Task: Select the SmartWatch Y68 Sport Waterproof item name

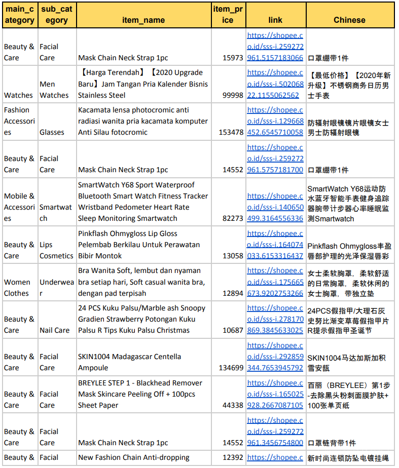Action: tap(143, 202)
